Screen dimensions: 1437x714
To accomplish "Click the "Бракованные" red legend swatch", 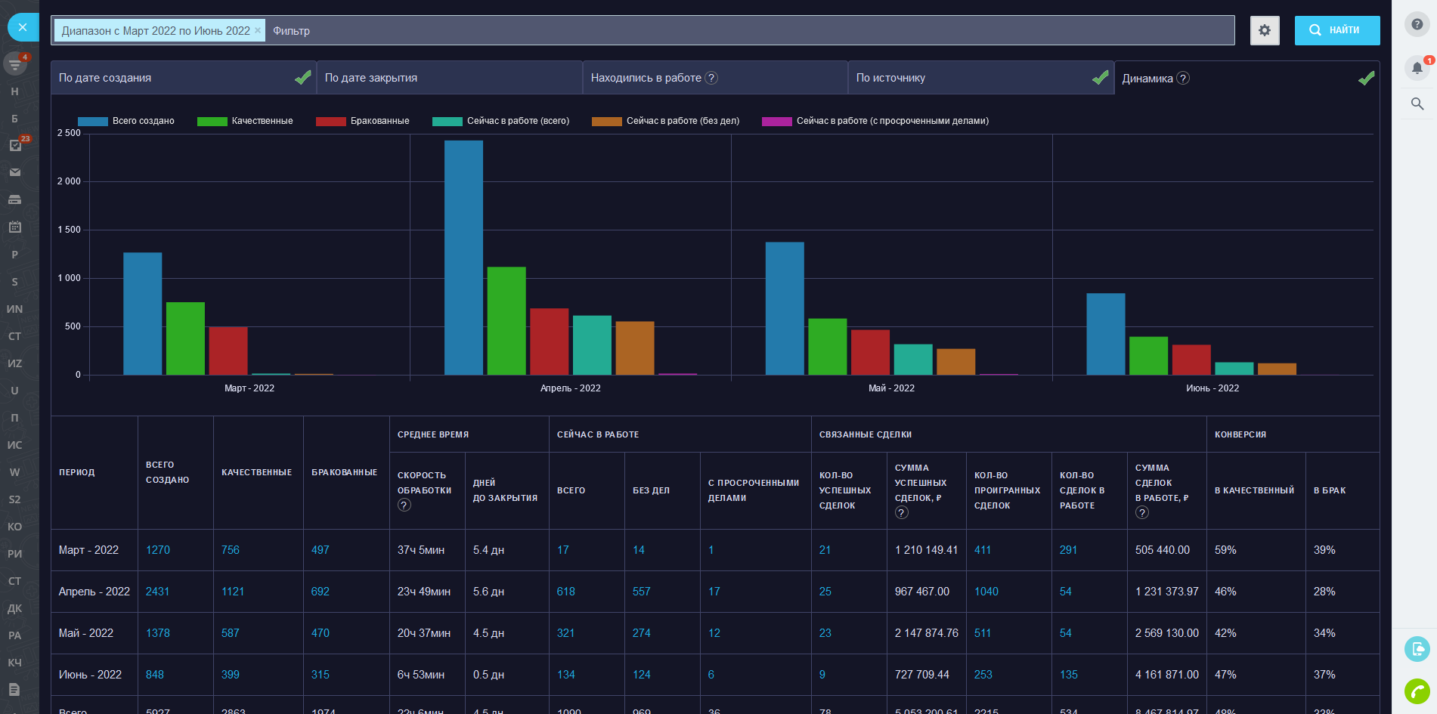I will point(330,121).
